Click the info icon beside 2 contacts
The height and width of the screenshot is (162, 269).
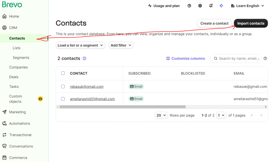pos(84,59)
